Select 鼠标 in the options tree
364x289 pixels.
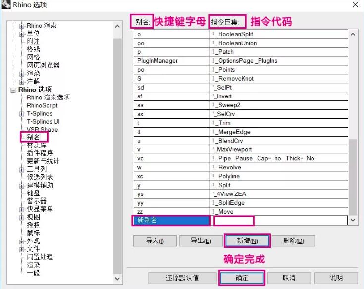coord(33,233)
